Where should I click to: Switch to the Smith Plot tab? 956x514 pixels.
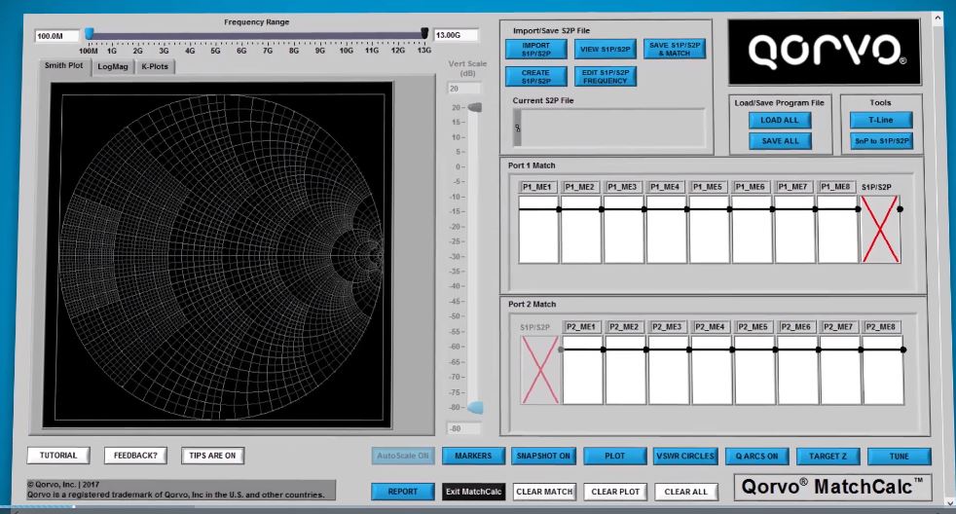(x=63, y=66)
